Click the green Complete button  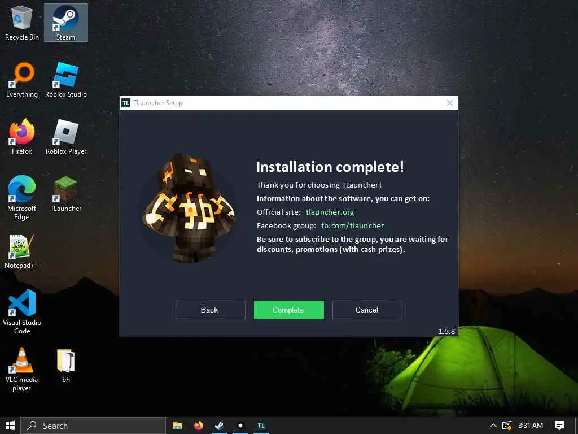[x=288, y=310]
